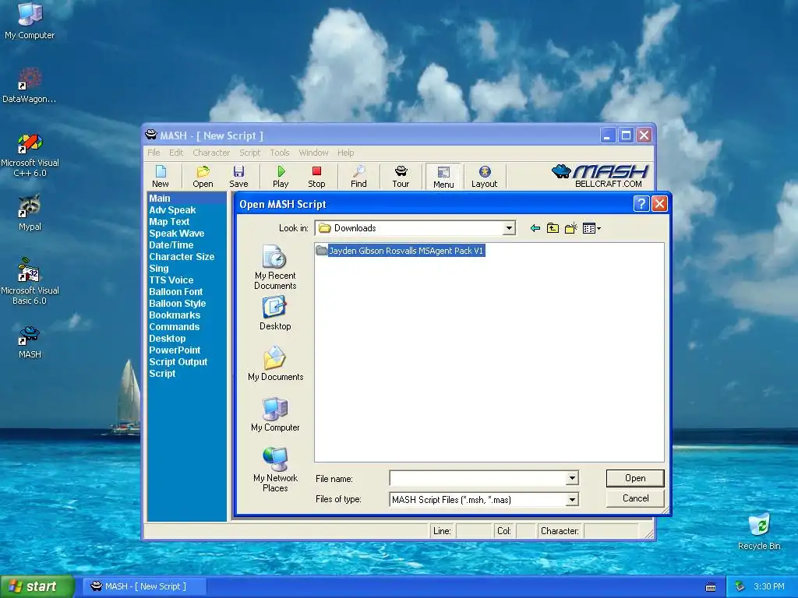Click MASH New Script taskbar button
Viewport: 798px width, 598px height.
tap(144, 586)
